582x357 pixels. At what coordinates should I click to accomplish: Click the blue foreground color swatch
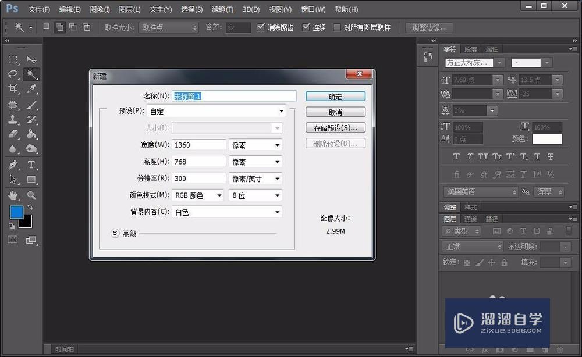tap(16, 213)
